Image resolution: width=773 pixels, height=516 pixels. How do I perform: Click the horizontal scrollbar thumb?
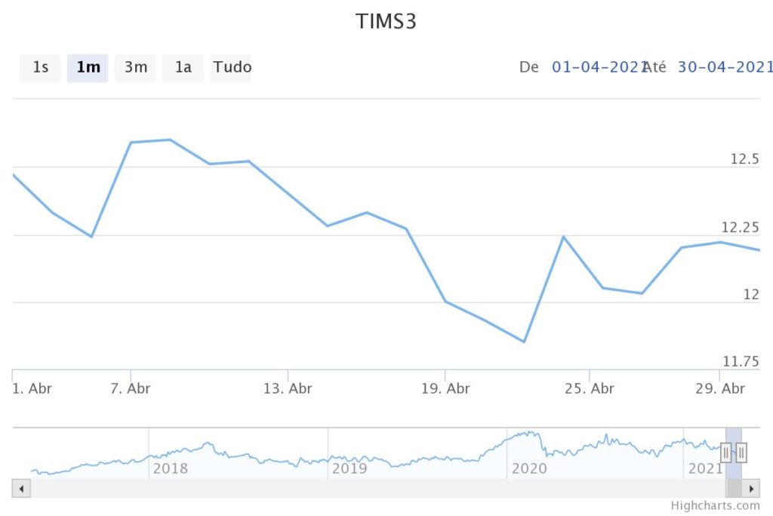click(734, 489)
